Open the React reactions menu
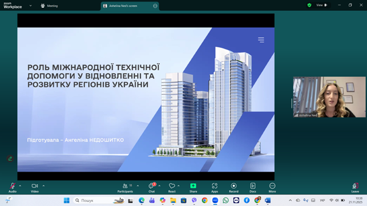 point(172,188)
